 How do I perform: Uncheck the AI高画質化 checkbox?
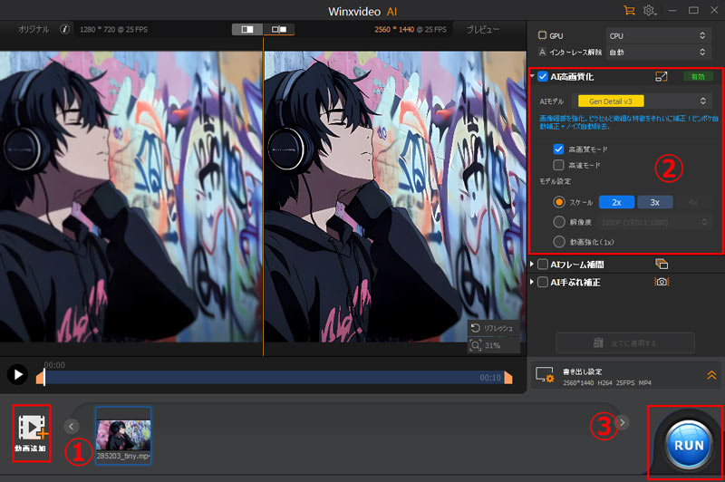point(542,78)
